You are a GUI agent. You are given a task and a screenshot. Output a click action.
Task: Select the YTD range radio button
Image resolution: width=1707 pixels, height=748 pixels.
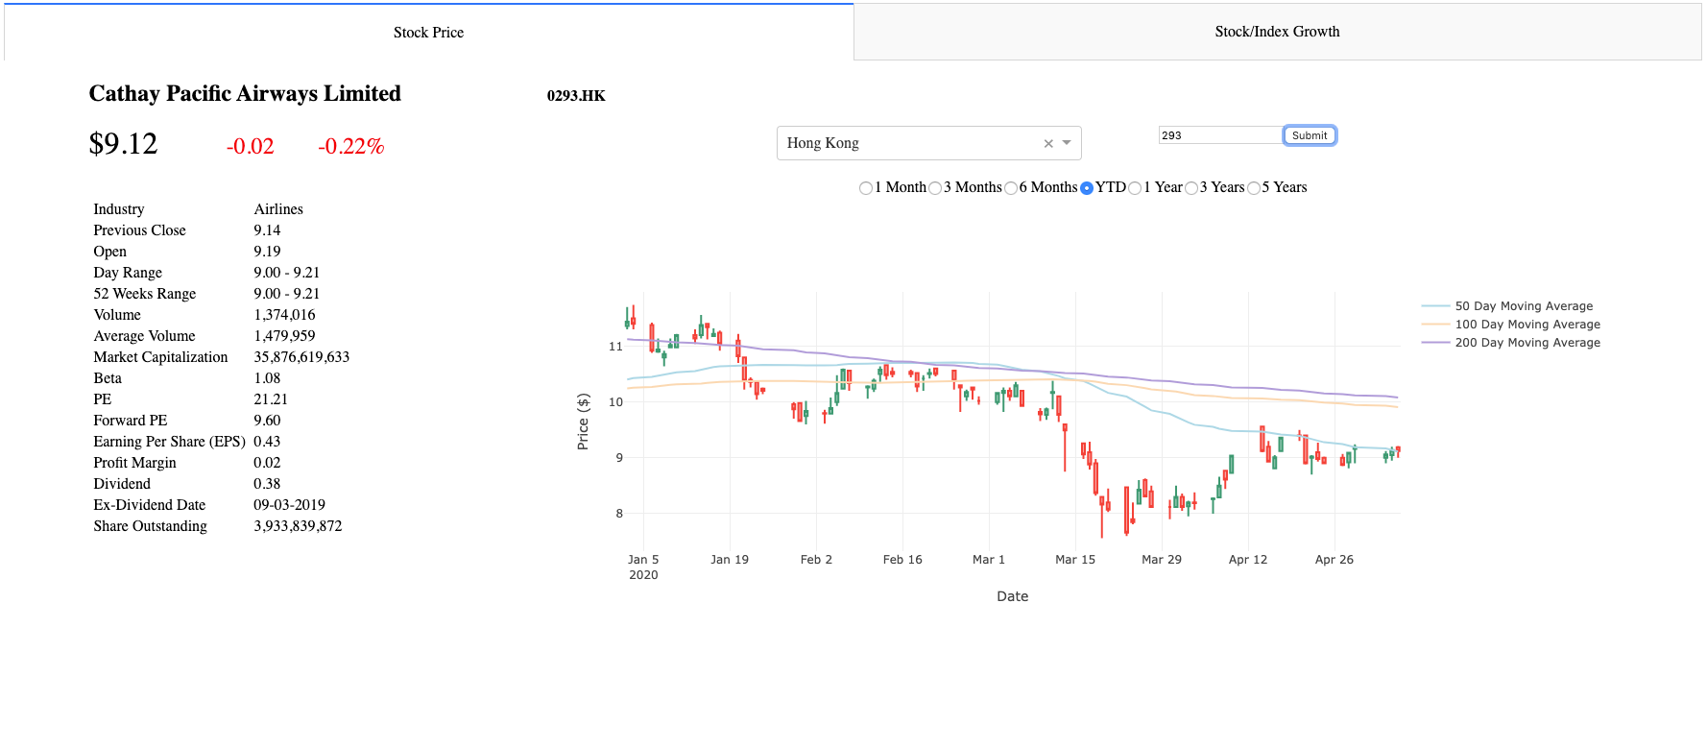point(1087,188)
